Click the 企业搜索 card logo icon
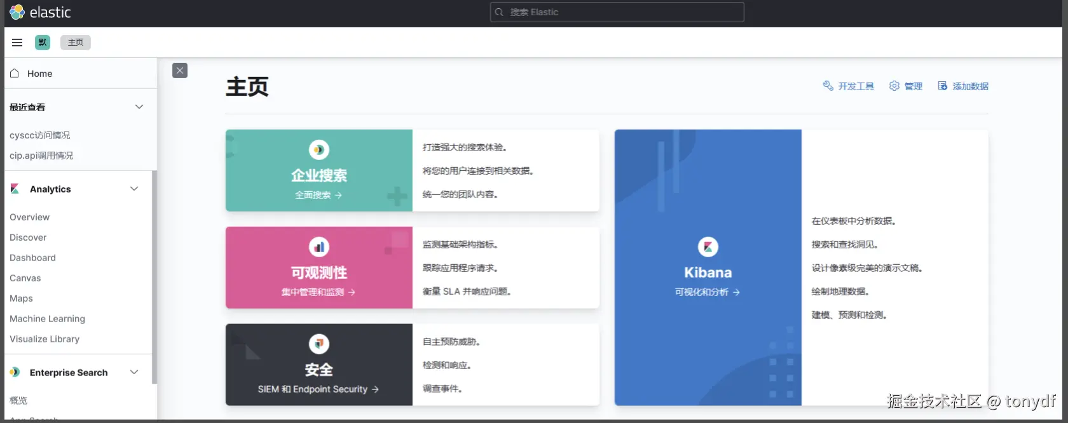 [x=319, y=150]
